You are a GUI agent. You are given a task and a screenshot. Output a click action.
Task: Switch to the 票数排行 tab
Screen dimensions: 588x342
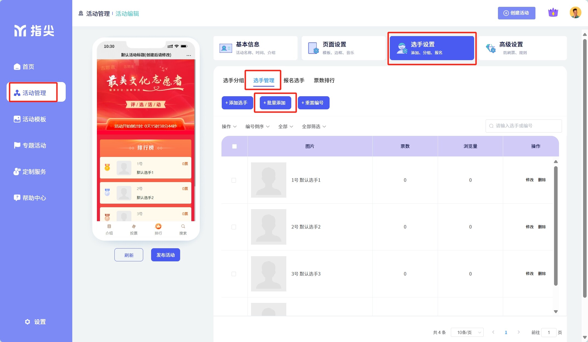324,80
